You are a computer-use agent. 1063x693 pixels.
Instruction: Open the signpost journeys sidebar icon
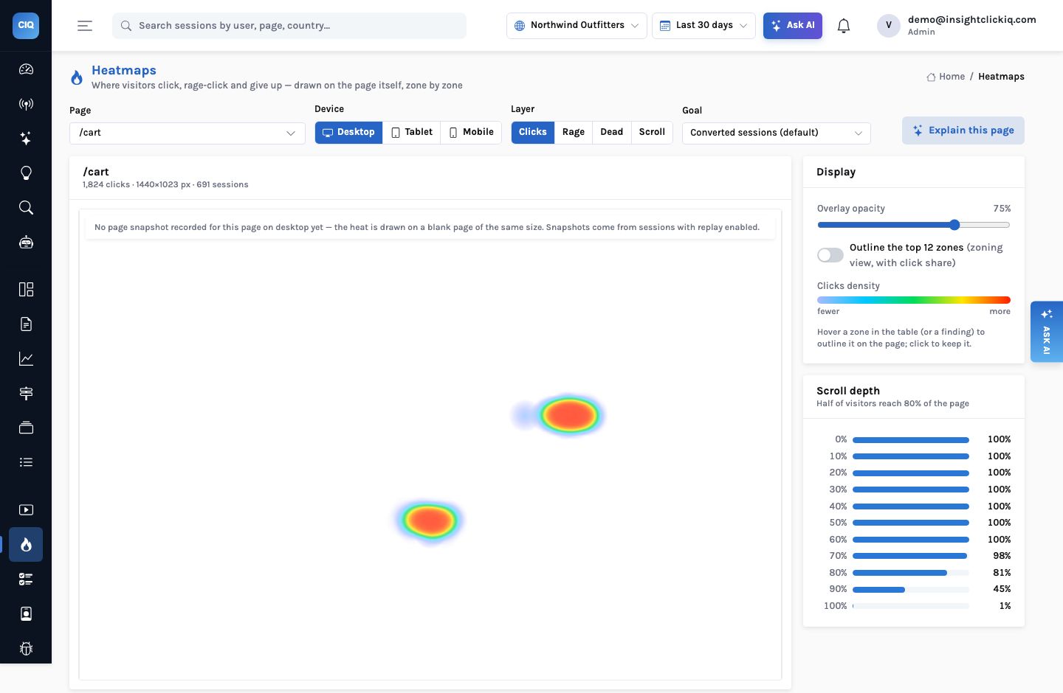[26, 393]
